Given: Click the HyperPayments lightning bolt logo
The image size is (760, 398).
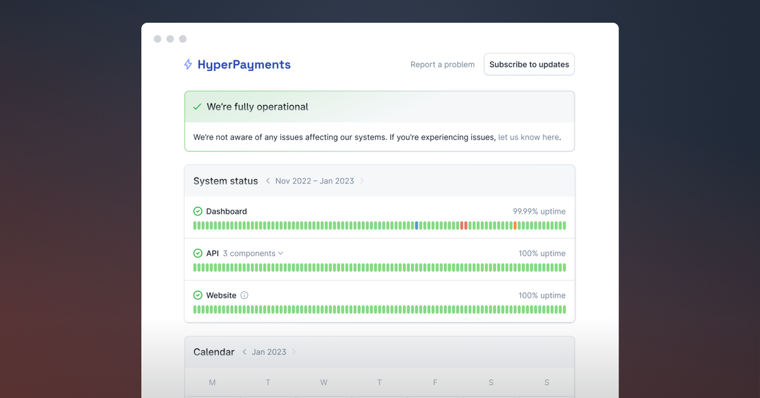Looking at the screenshot, I should pos(188,64).
